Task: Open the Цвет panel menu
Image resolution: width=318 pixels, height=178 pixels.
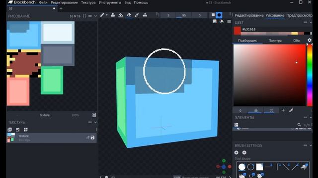Action: click(305, 22)
